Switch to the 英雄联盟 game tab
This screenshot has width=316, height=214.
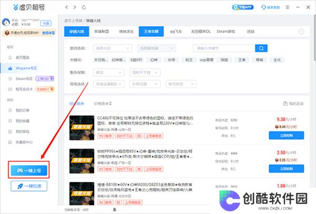tap(102, 32)
